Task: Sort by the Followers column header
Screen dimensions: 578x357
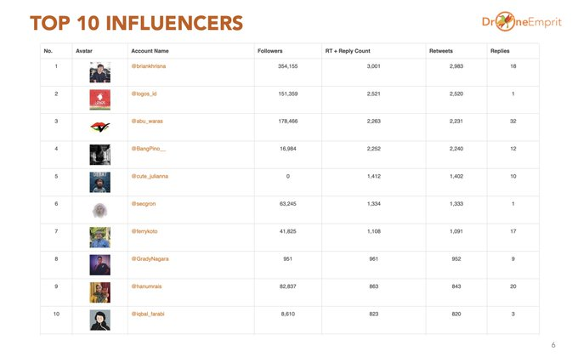Action: click(269, 51)
